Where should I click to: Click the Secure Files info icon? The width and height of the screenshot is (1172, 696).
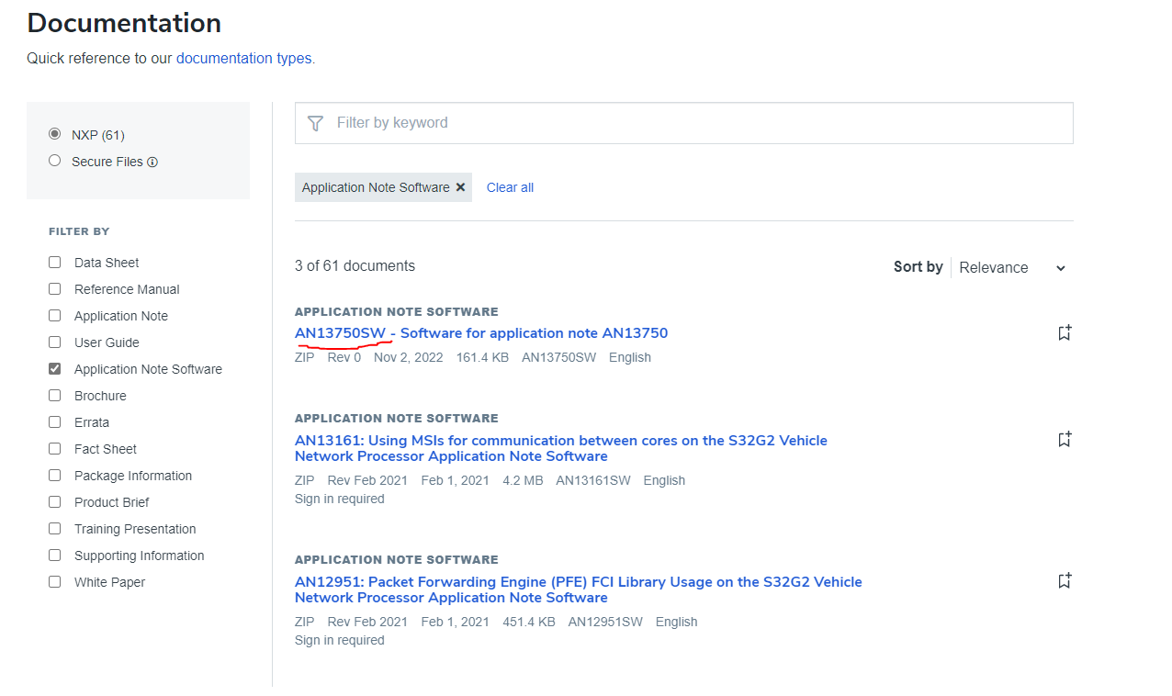pyautogui.click(x=152, y=163)
